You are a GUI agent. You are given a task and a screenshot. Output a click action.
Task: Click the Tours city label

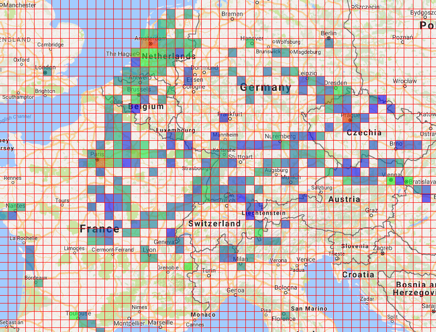point(62,200)
